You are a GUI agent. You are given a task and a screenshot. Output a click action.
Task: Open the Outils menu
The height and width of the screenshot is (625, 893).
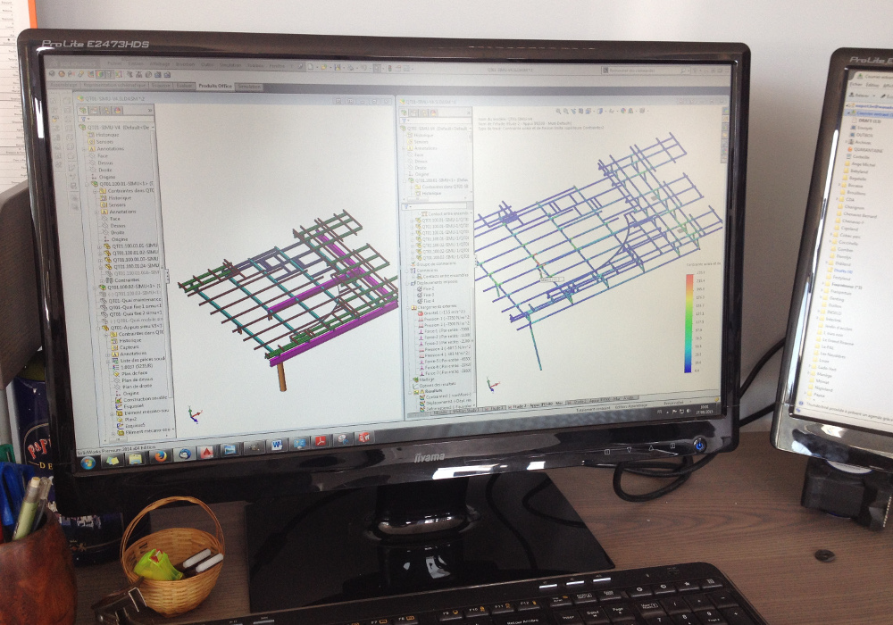[x=207, y=65]
